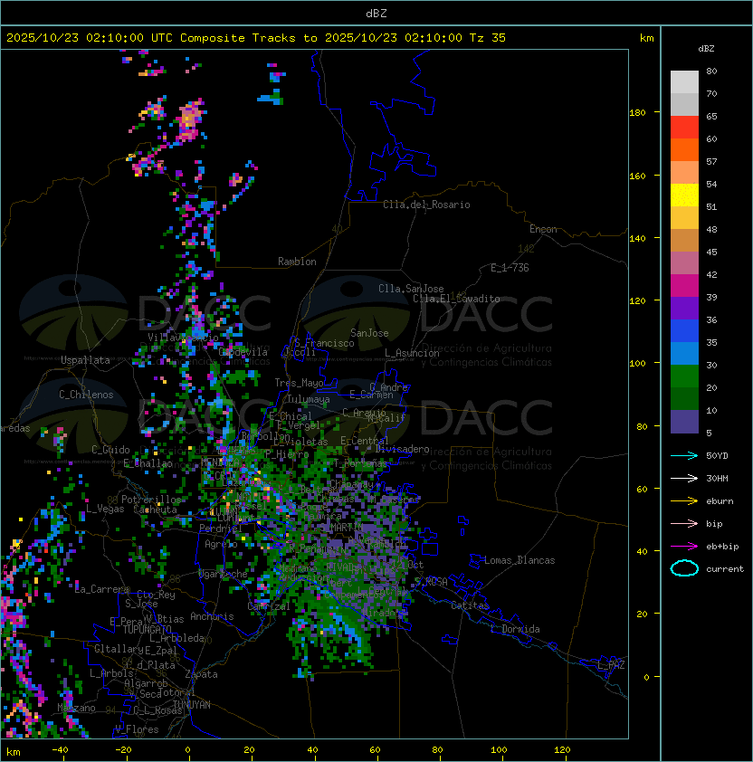This screenshot has height=762, width=753.
Task: Click the 'Encon' map label
Action: (543, 229)
